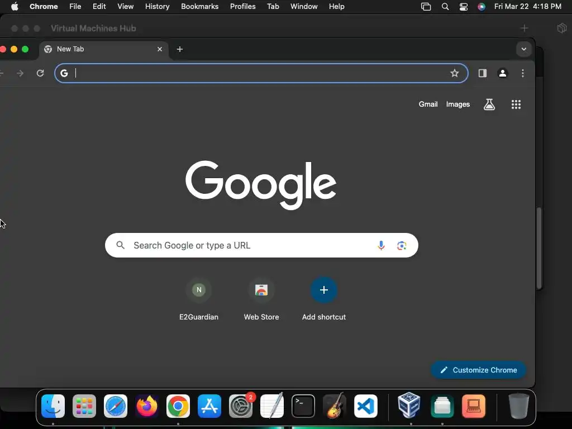
Task: Click the background window's vertical scrollbar
Action: pyautogui.click(x=539, y=248)
